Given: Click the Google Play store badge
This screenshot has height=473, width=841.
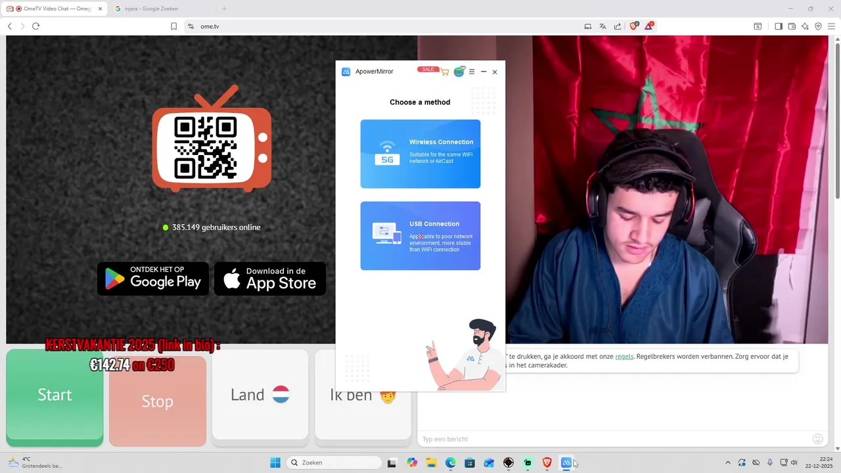Looking at the screenshot, I should point(153,279).
